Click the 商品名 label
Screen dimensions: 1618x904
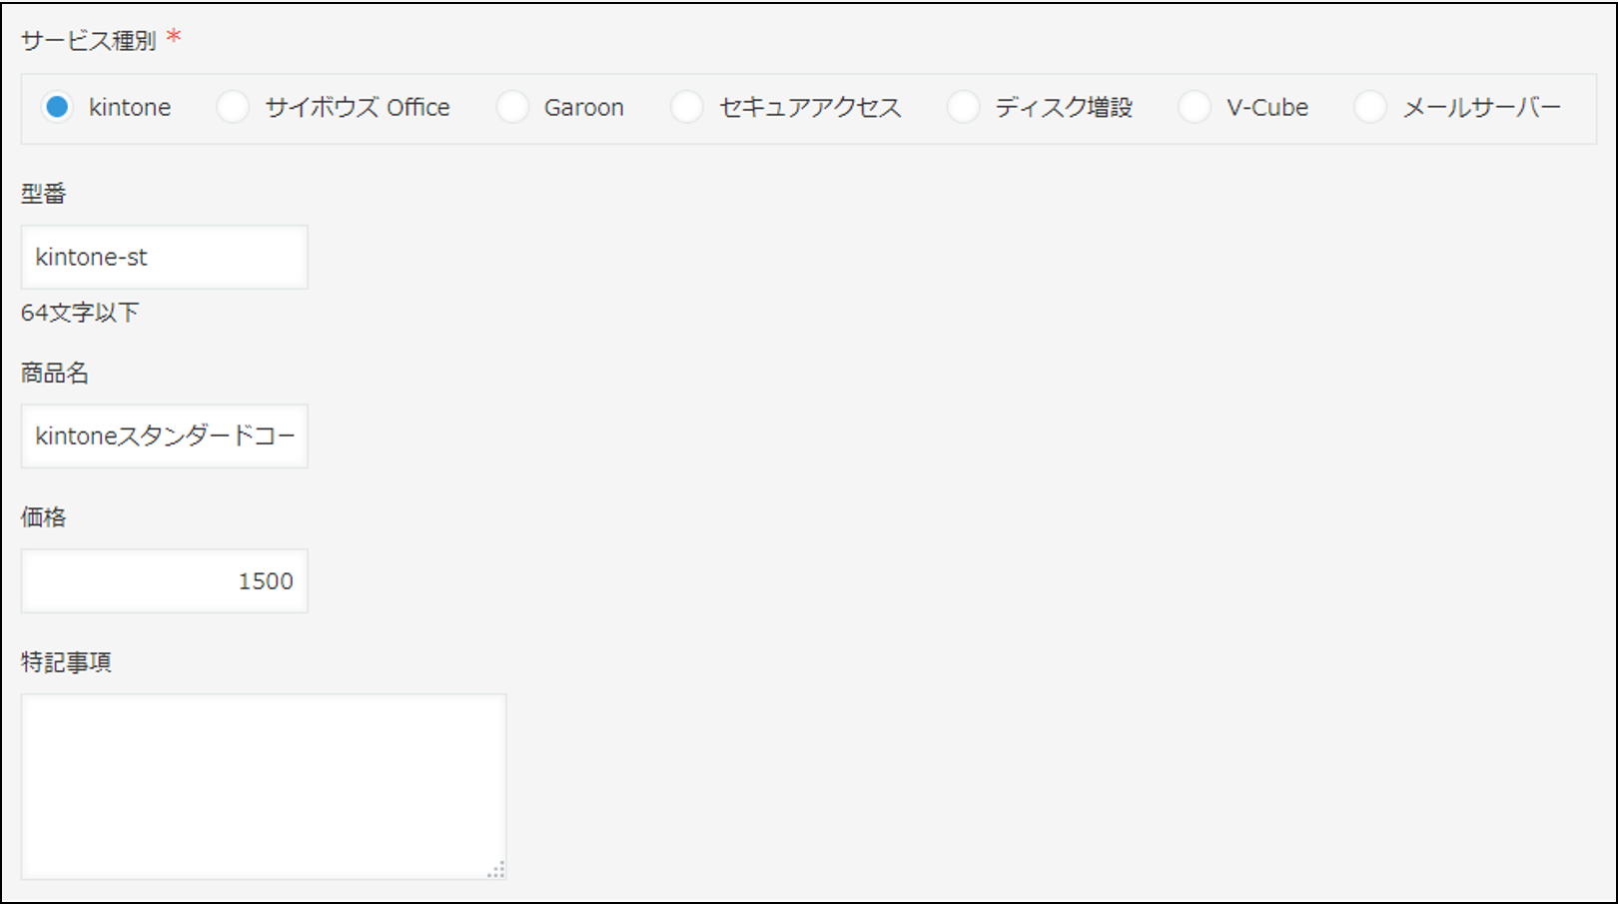55,374
